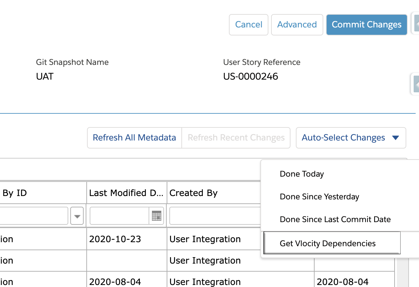Click Refresh Recent Changes button
The width and height of the screenshot is (419, 287).
pos(236,137)
